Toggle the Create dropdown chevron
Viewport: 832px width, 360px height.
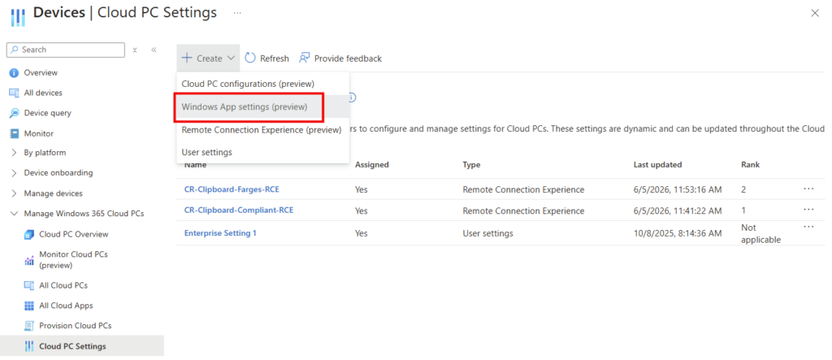pos(230,59)
